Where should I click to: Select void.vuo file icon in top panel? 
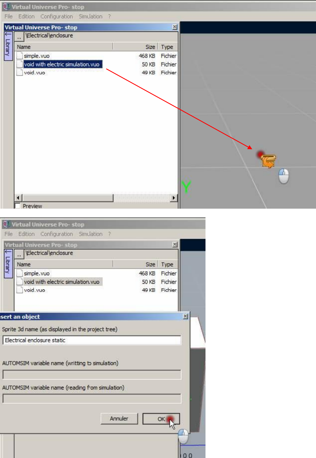point(20,73)
